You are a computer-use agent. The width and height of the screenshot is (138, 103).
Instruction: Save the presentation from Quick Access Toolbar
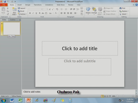pos(5,1)
